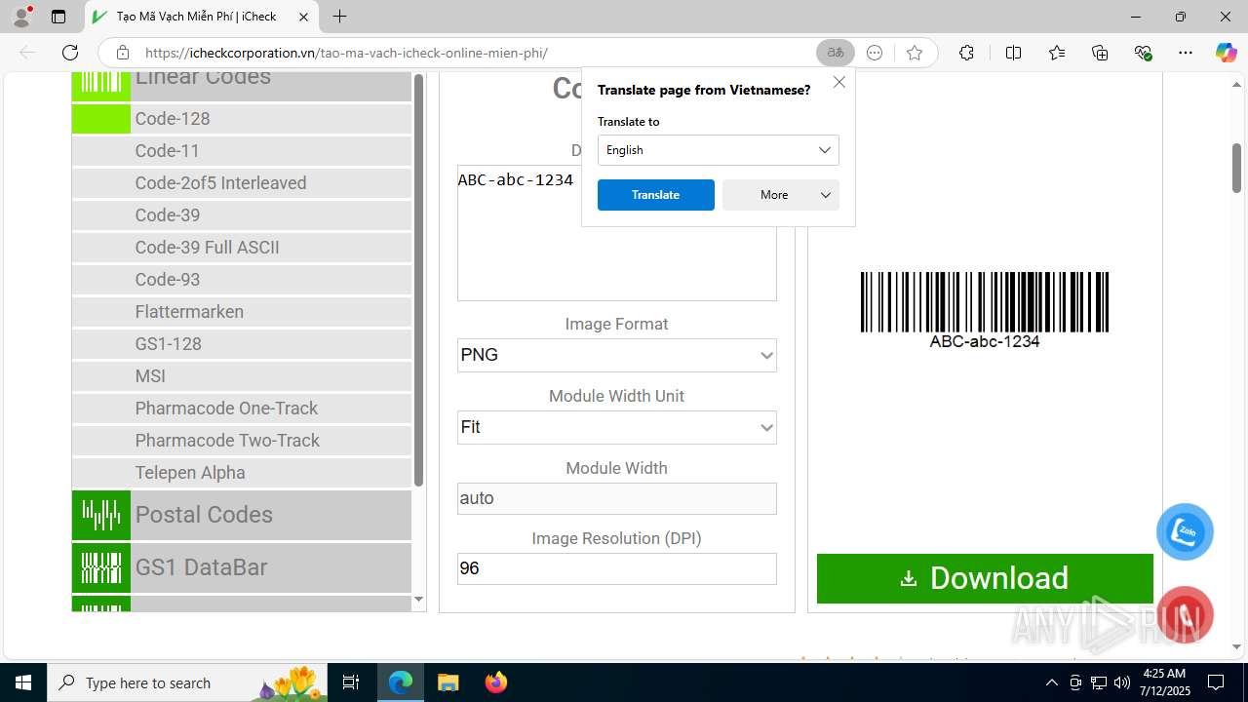Click the page vertical scrollbar thumb

(1236, 168)
